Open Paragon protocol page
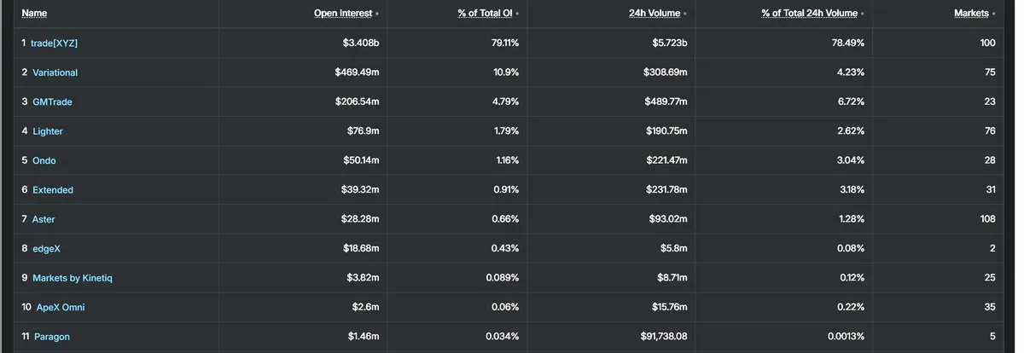The width and height of the screenshot is (1024, 353). 52,337
